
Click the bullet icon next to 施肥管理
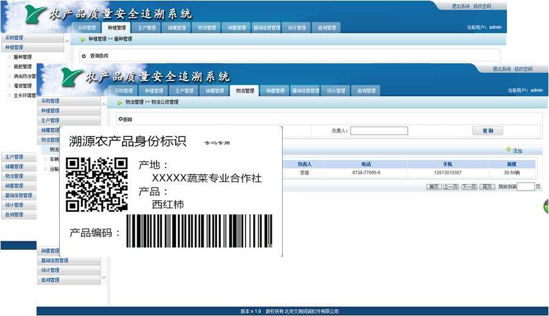click(10, 66)
